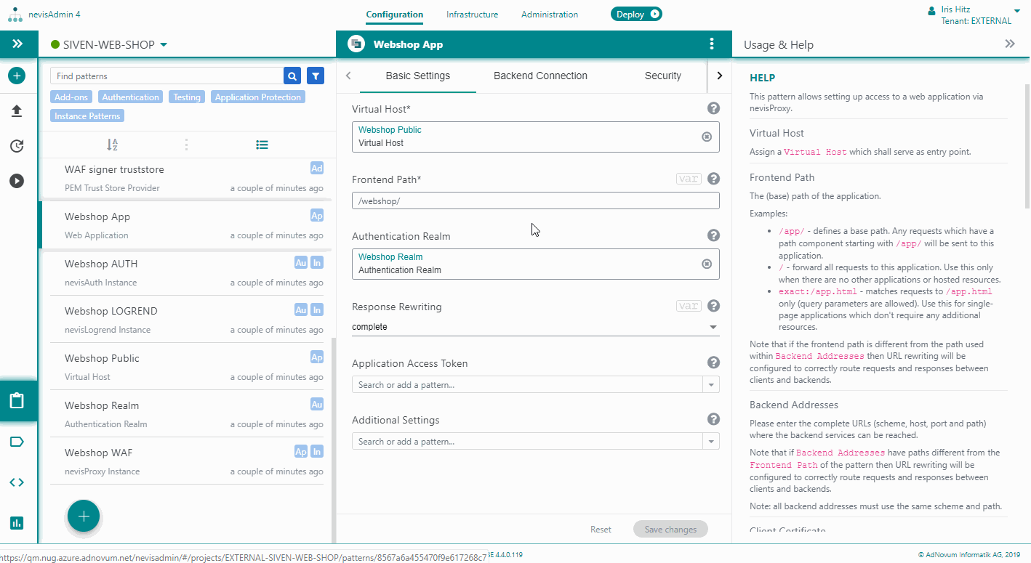The height and width of the screenshot is (563, 1031).
Task: Click the search magnifier button for patterns
Action: point(292,76)
